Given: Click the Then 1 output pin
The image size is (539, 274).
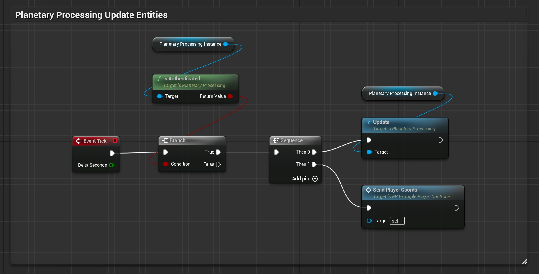Looking at the screenshot, I should 314,164.
